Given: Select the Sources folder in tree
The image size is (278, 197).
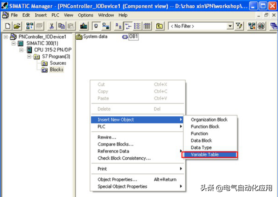Looking at the screenshot, I should tap(58, 63).
